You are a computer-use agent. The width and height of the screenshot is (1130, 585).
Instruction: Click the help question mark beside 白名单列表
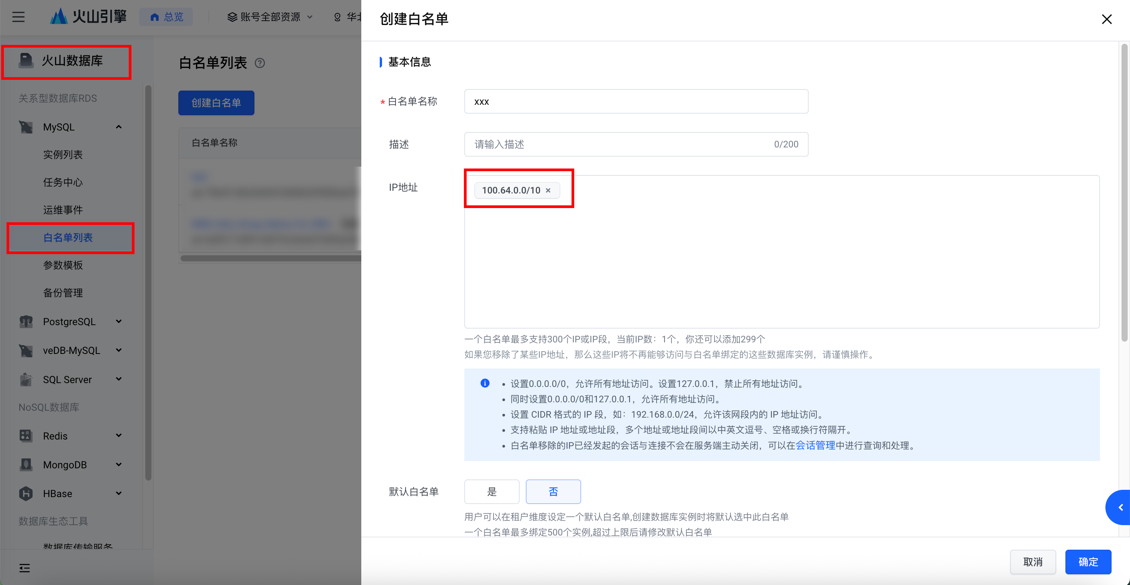click(260, 63)
